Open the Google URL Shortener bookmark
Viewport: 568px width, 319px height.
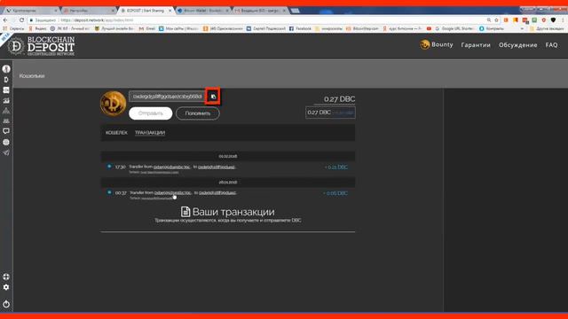coord(454,28)
